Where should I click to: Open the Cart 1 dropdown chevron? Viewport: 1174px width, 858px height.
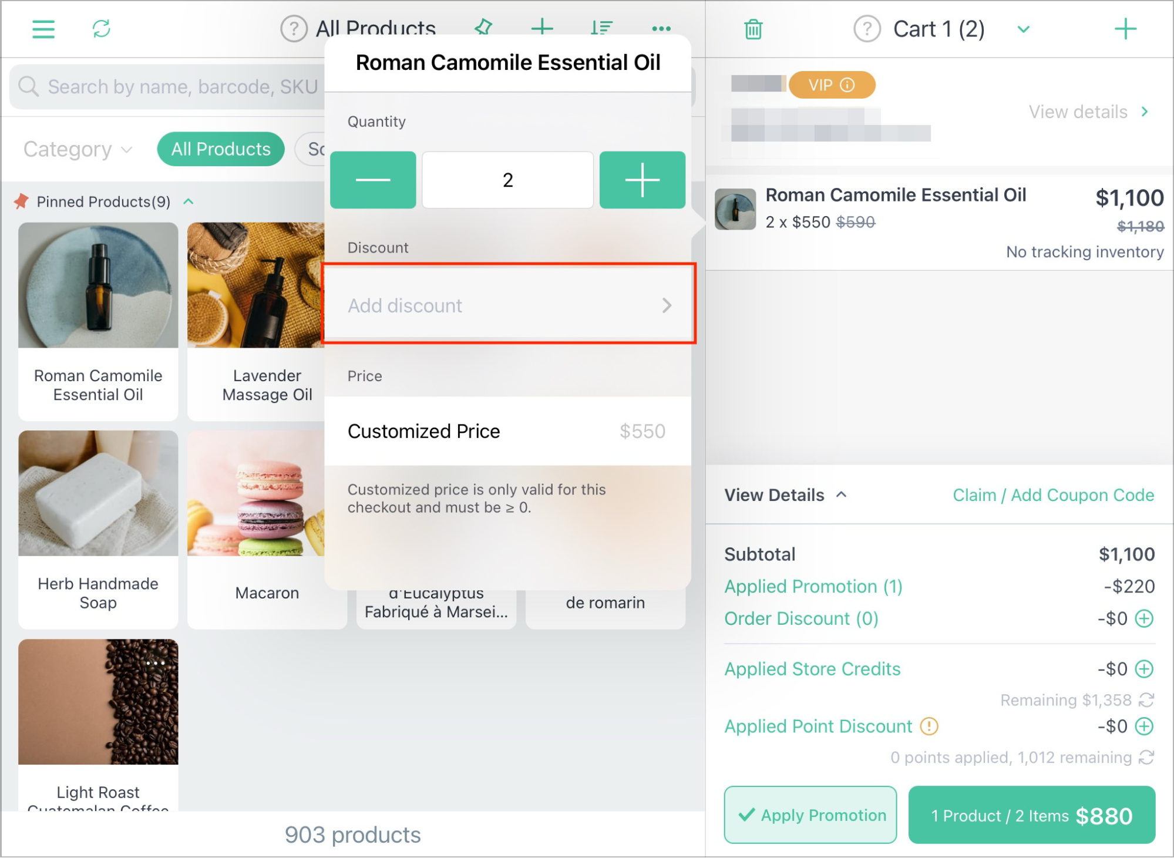click(1024, 29)
